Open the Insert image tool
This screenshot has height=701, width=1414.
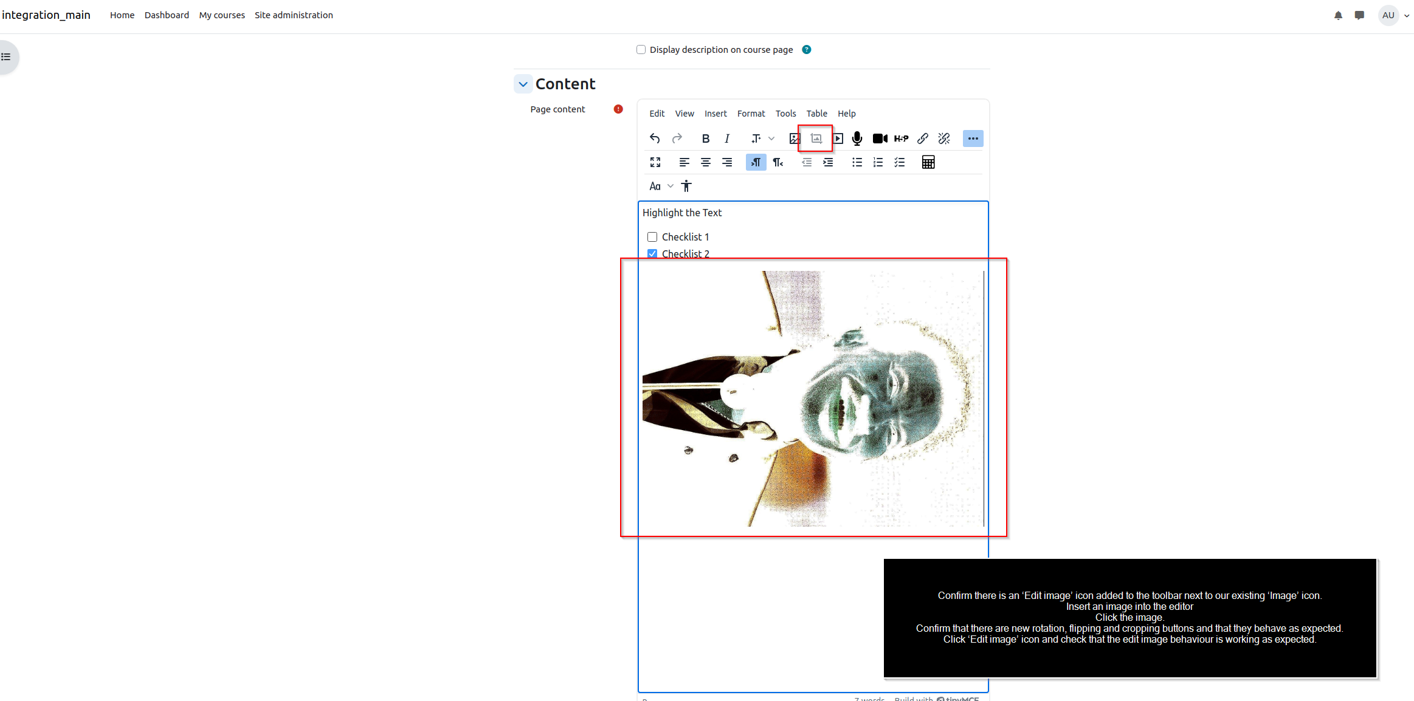(795, 138)
